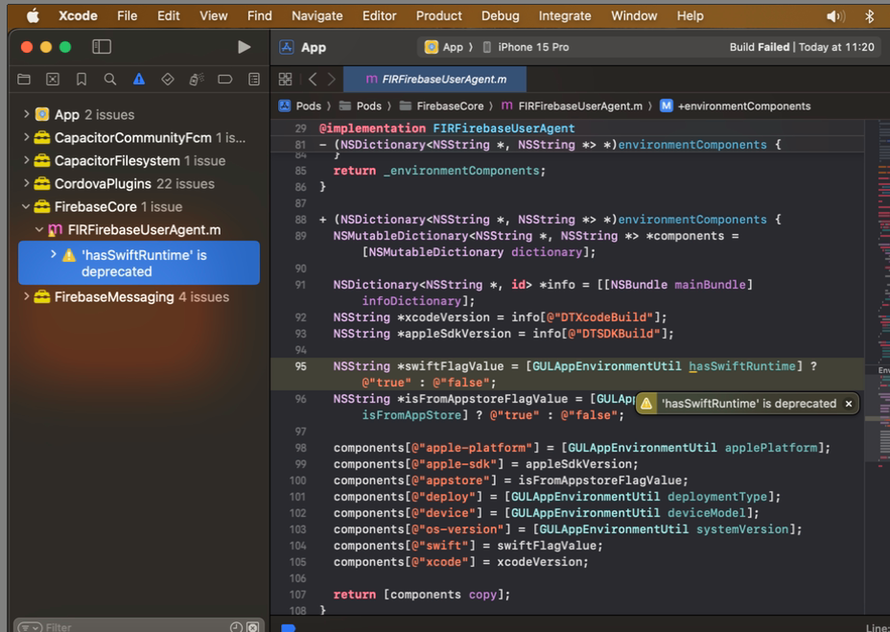Open the Editor menu

click(379, 16)
